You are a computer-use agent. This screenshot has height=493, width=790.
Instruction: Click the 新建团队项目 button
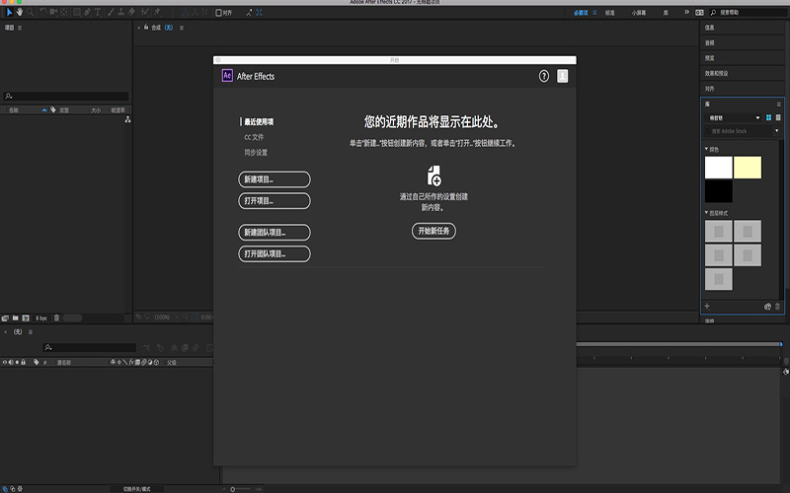[275, 233]
